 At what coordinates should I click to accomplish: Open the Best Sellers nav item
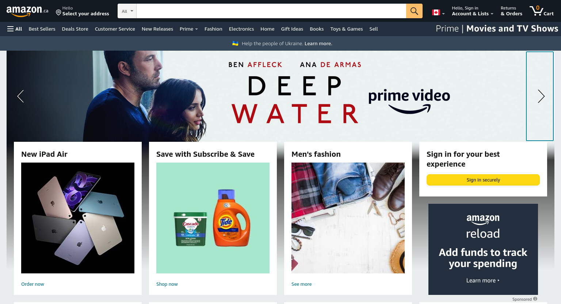tap(42, 29)
